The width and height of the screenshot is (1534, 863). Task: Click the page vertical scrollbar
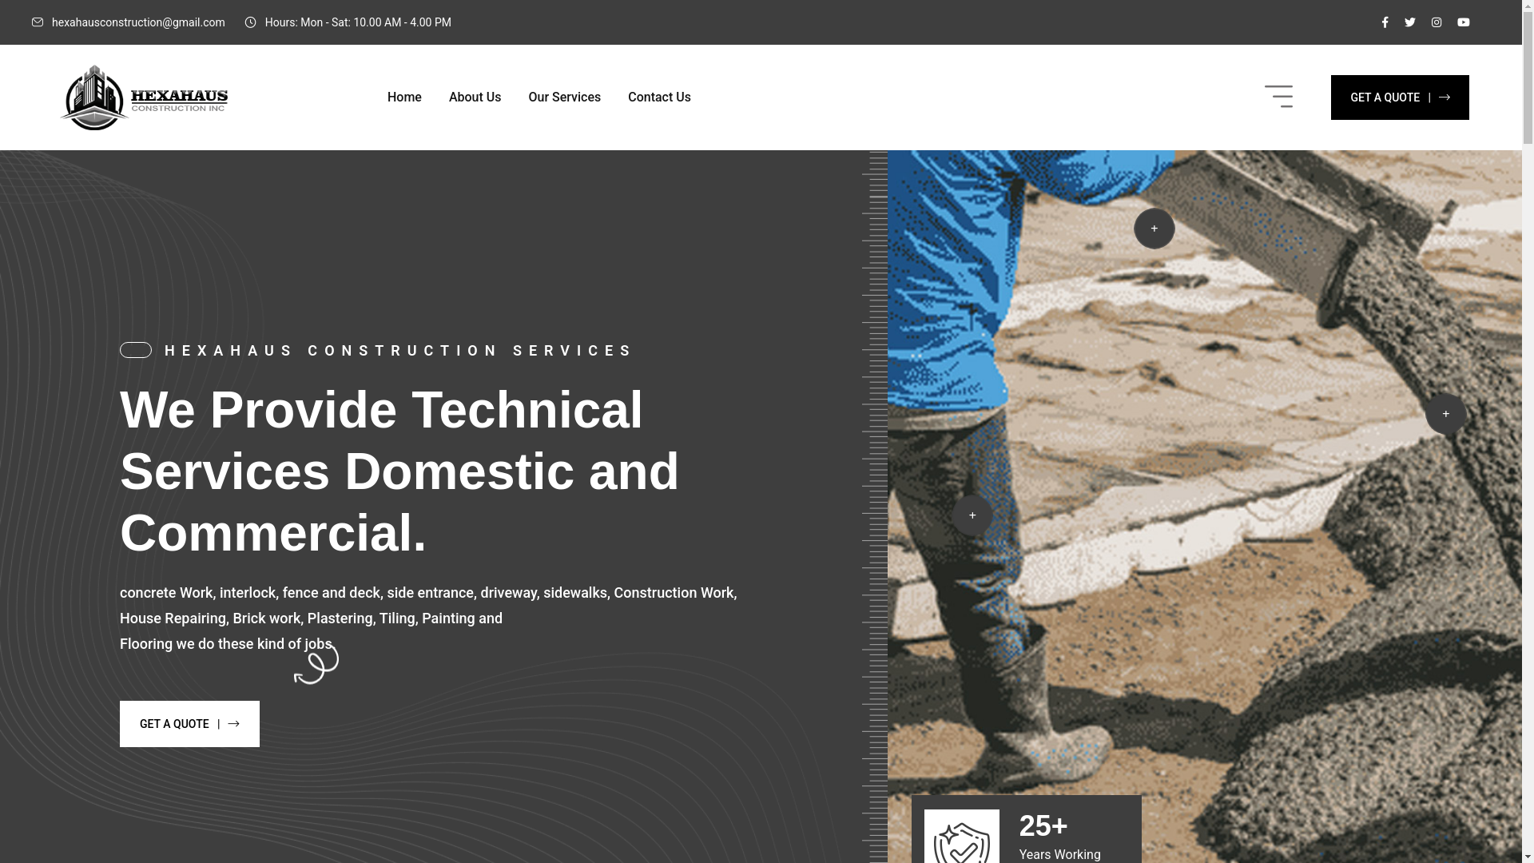tap(1528, 431)
